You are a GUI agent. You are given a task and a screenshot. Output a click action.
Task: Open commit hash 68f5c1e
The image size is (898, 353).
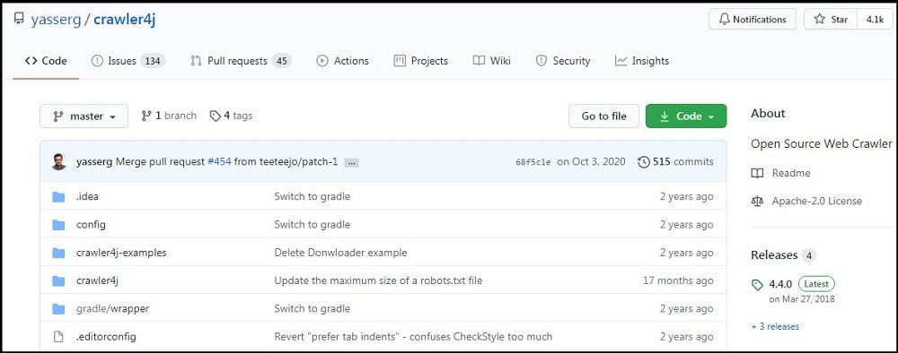pos(533,162)
